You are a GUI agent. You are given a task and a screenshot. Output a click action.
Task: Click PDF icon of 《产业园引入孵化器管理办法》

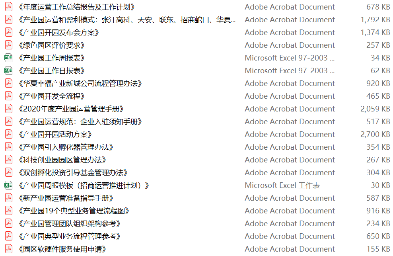(9, 147)
